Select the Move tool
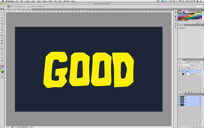The width and height of the screenshot is (204, 128). click(x=2, y=13)
